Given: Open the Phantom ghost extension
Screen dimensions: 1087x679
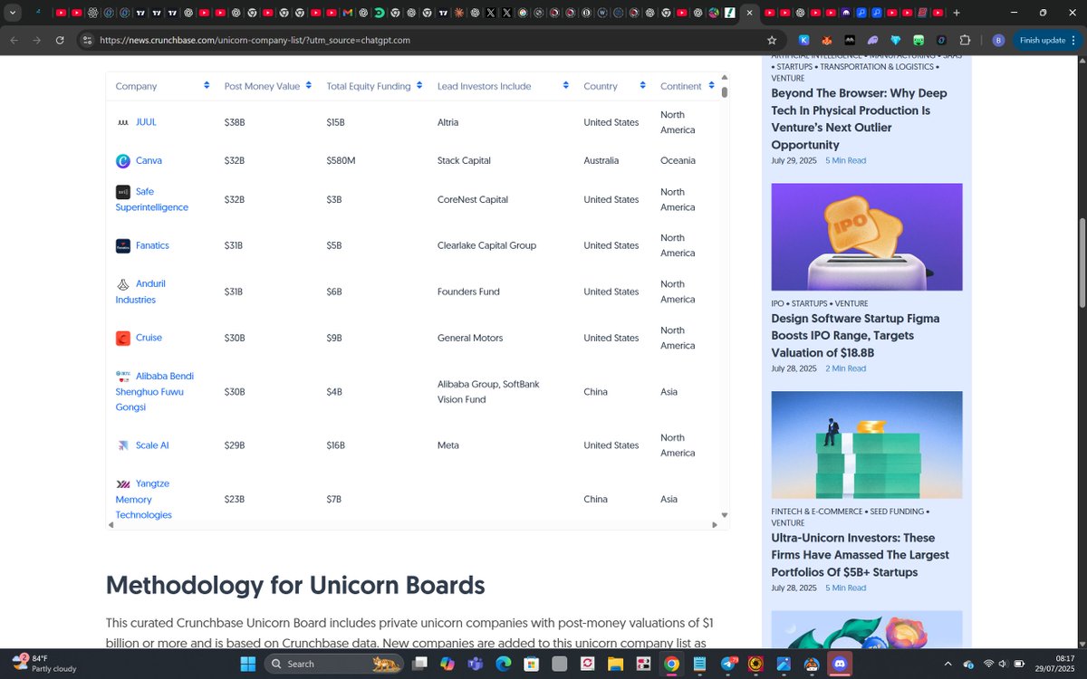Looking at the screenshot, I should (873, 40).
